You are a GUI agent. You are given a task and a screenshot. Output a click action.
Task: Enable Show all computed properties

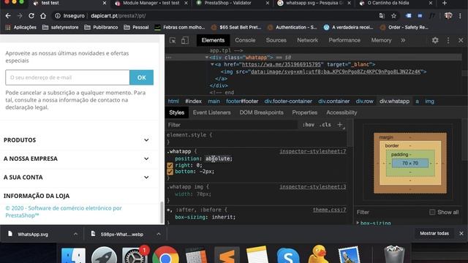click(432, 212)
